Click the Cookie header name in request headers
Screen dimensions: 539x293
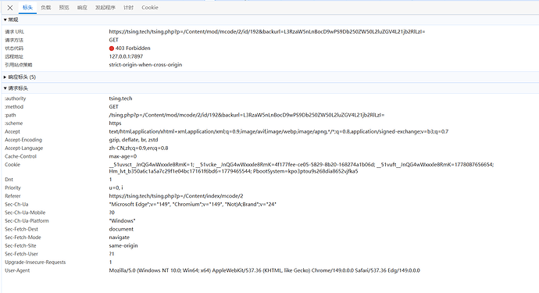(12, 164)
